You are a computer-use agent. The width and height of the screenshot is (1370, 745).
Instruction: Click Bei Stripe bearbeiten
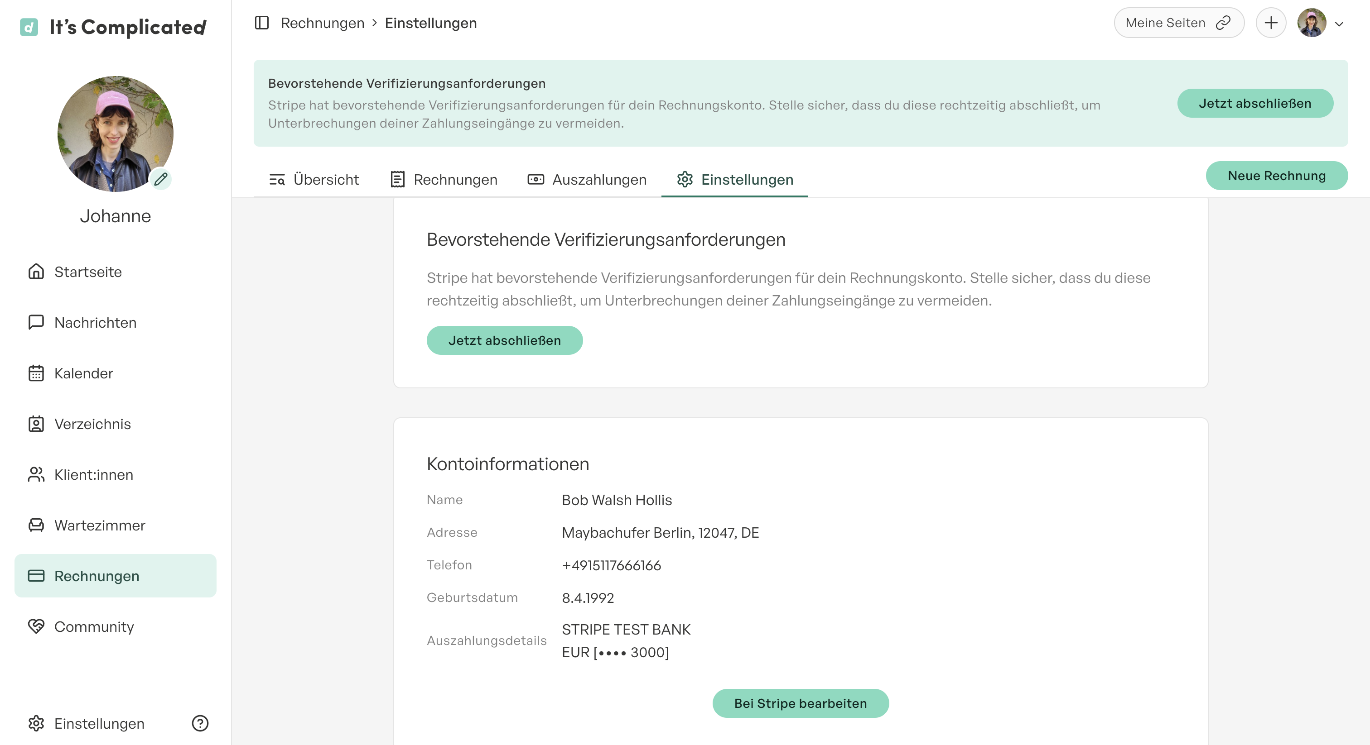pyautogui.click(x=800, y=703)
